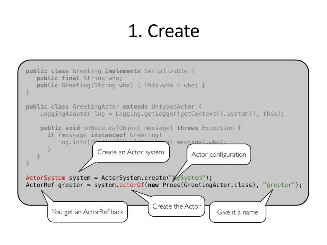Viewport: 327px width, 245px height.
Task: Click the 'LoggingAdapter log = Logging.getLogger' line
Action: tap(162, 114)
